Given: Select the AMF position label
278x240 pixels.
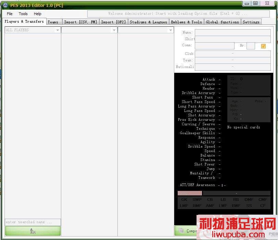Looking at the screenshot, I should pos(210,206).
